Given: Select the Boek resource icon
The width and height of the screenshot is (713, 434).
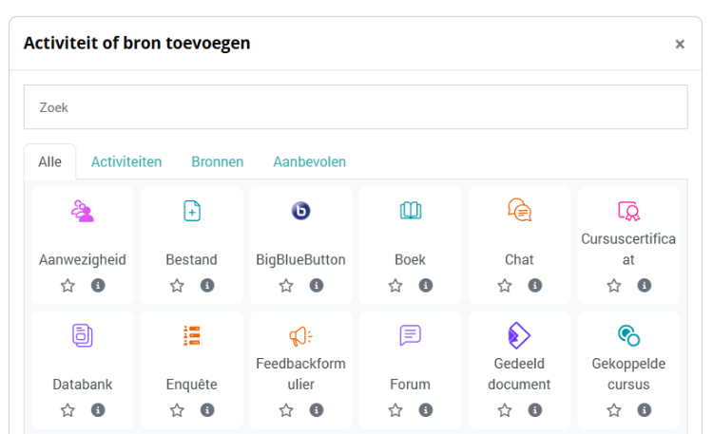Looking at the screenshot, I should coord(410,211).
